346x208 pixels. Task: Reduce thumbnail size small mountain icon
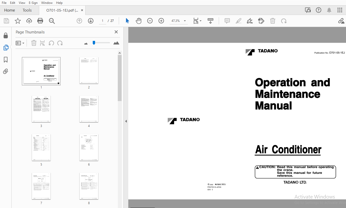(86, 43)
